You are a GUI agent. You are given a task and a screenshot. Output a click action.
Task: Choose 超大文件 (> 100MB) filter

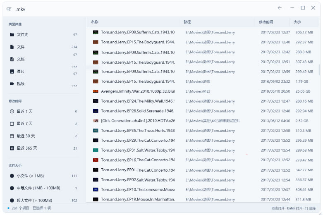pyautogui.click(x=43, y=200)
